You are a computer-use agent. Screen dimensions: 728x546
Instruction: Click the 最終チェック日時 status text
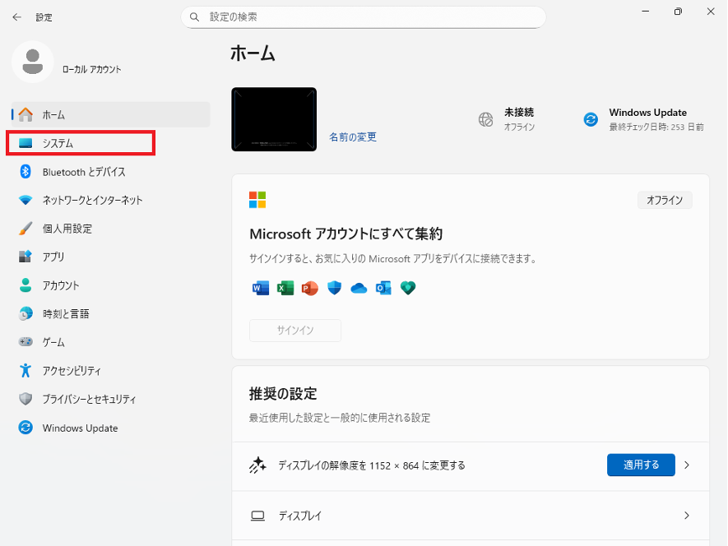pos(656,127)
